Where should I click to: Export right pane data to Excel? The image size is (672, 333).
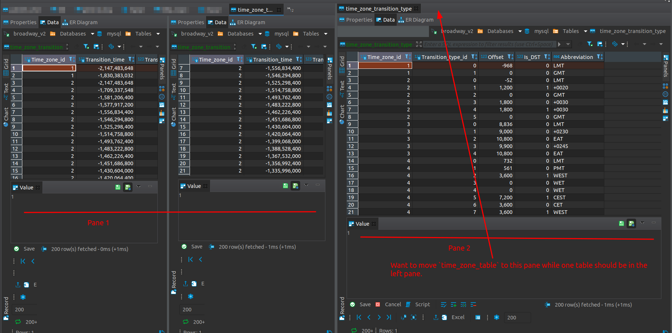[x=453, y=317]
